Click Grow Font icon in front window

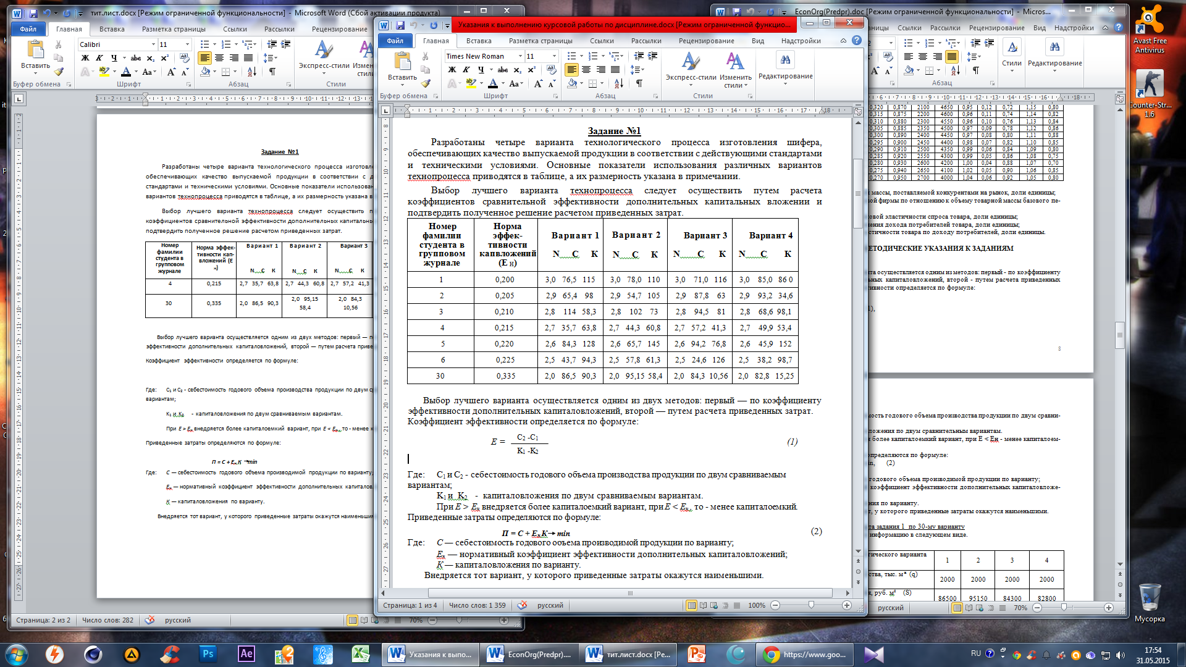[538, 83]
